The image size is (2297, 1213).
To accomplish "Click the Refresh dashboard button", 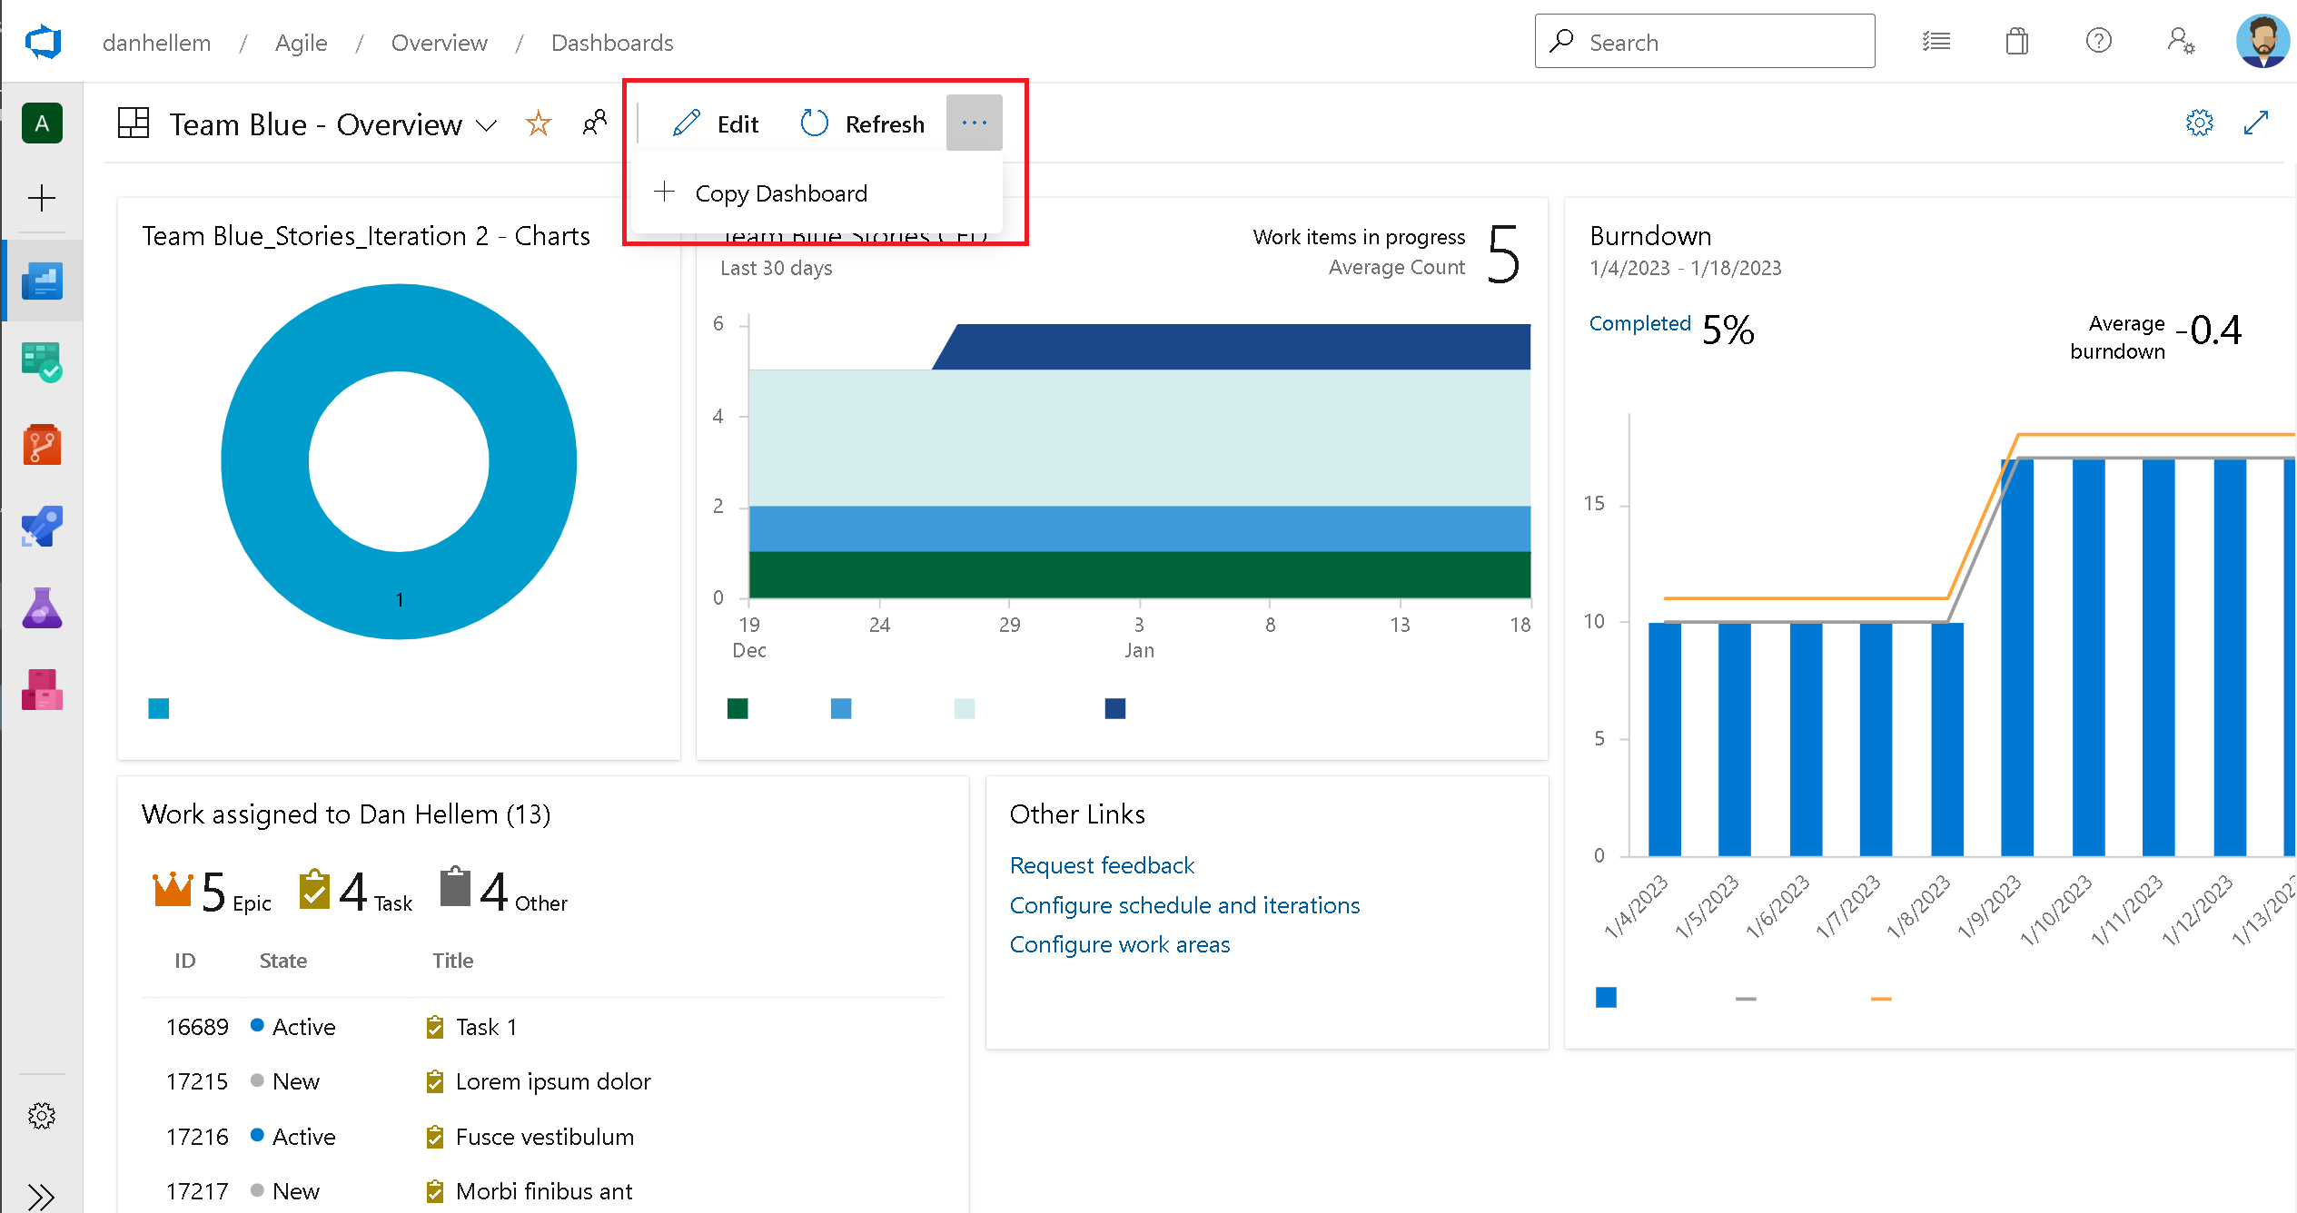I will [x=860, y=124].
